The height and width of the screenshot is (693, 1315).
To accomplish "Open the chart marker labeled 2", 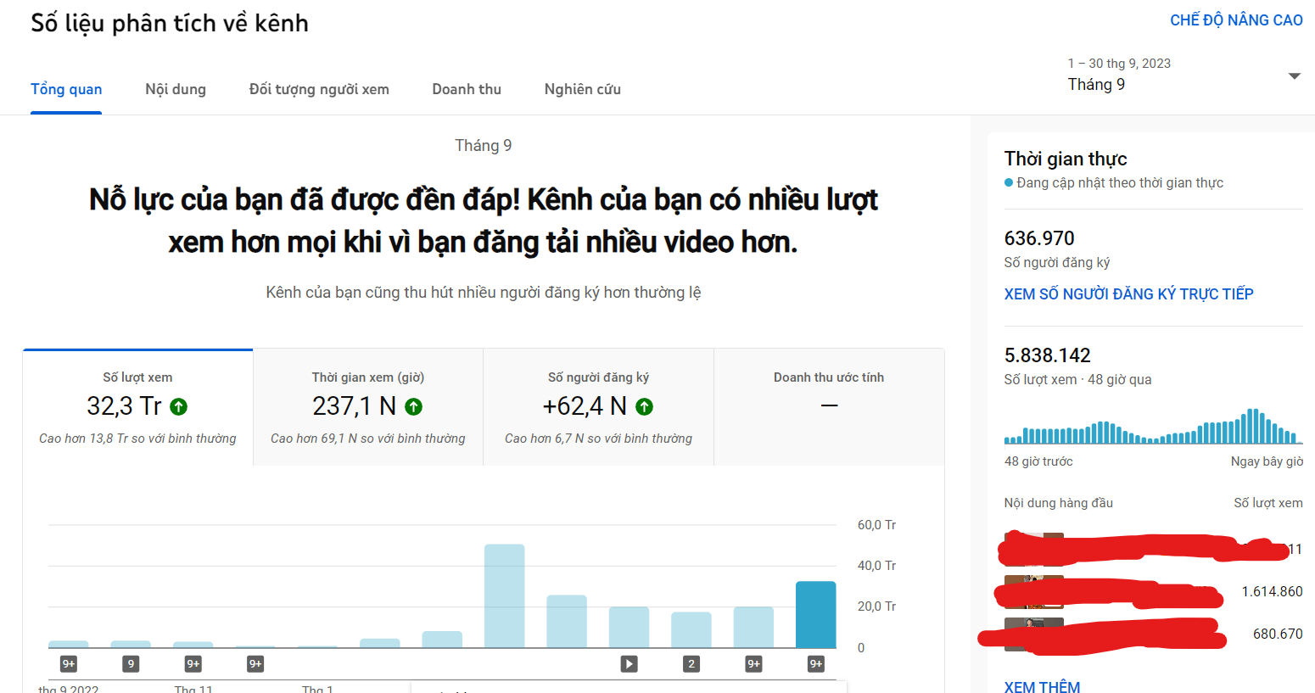I will pos(691,664).
